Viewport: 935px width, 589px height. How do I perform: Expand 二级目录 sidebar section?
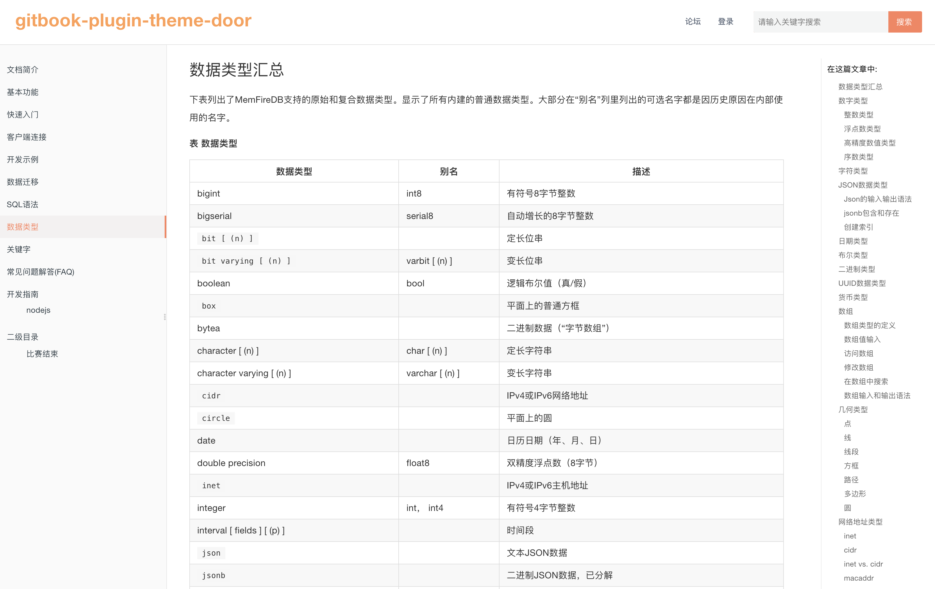point(22,337)
